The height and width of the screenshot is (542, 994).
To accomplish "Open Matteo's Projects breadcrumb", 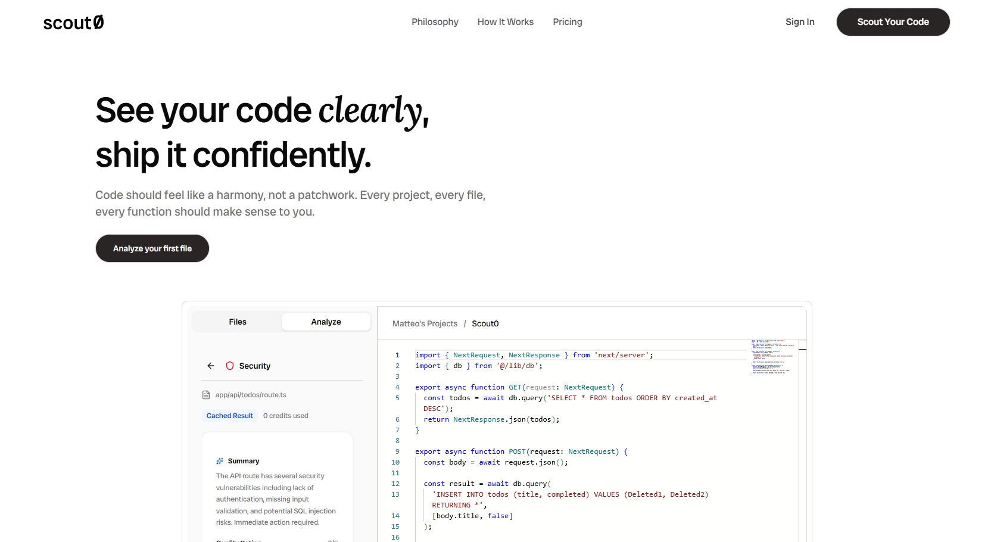I will 425,323.
